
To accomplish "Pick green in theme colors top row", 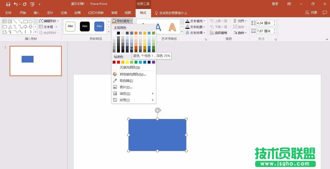I will click(154, 33).
